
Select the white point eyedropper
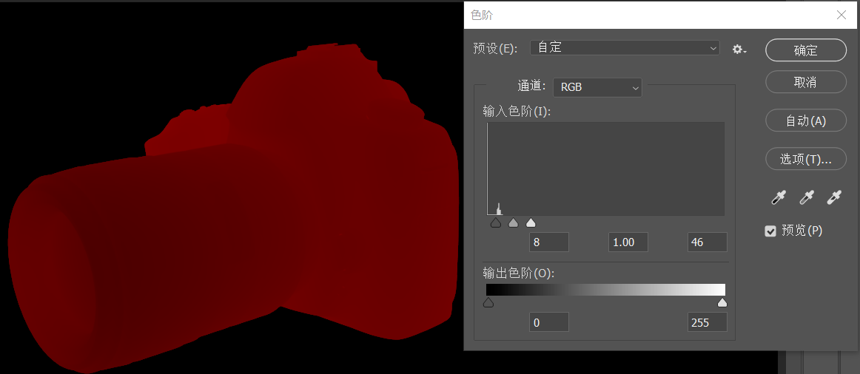tap(834, 197)
